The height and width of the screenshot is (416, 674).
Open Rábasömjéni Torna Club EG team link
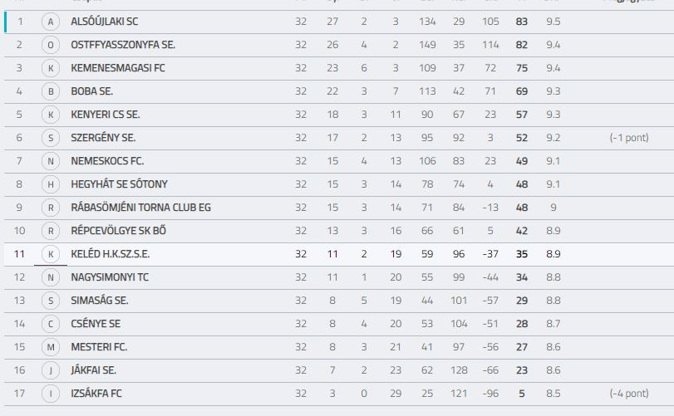click(x=141, y=208)
